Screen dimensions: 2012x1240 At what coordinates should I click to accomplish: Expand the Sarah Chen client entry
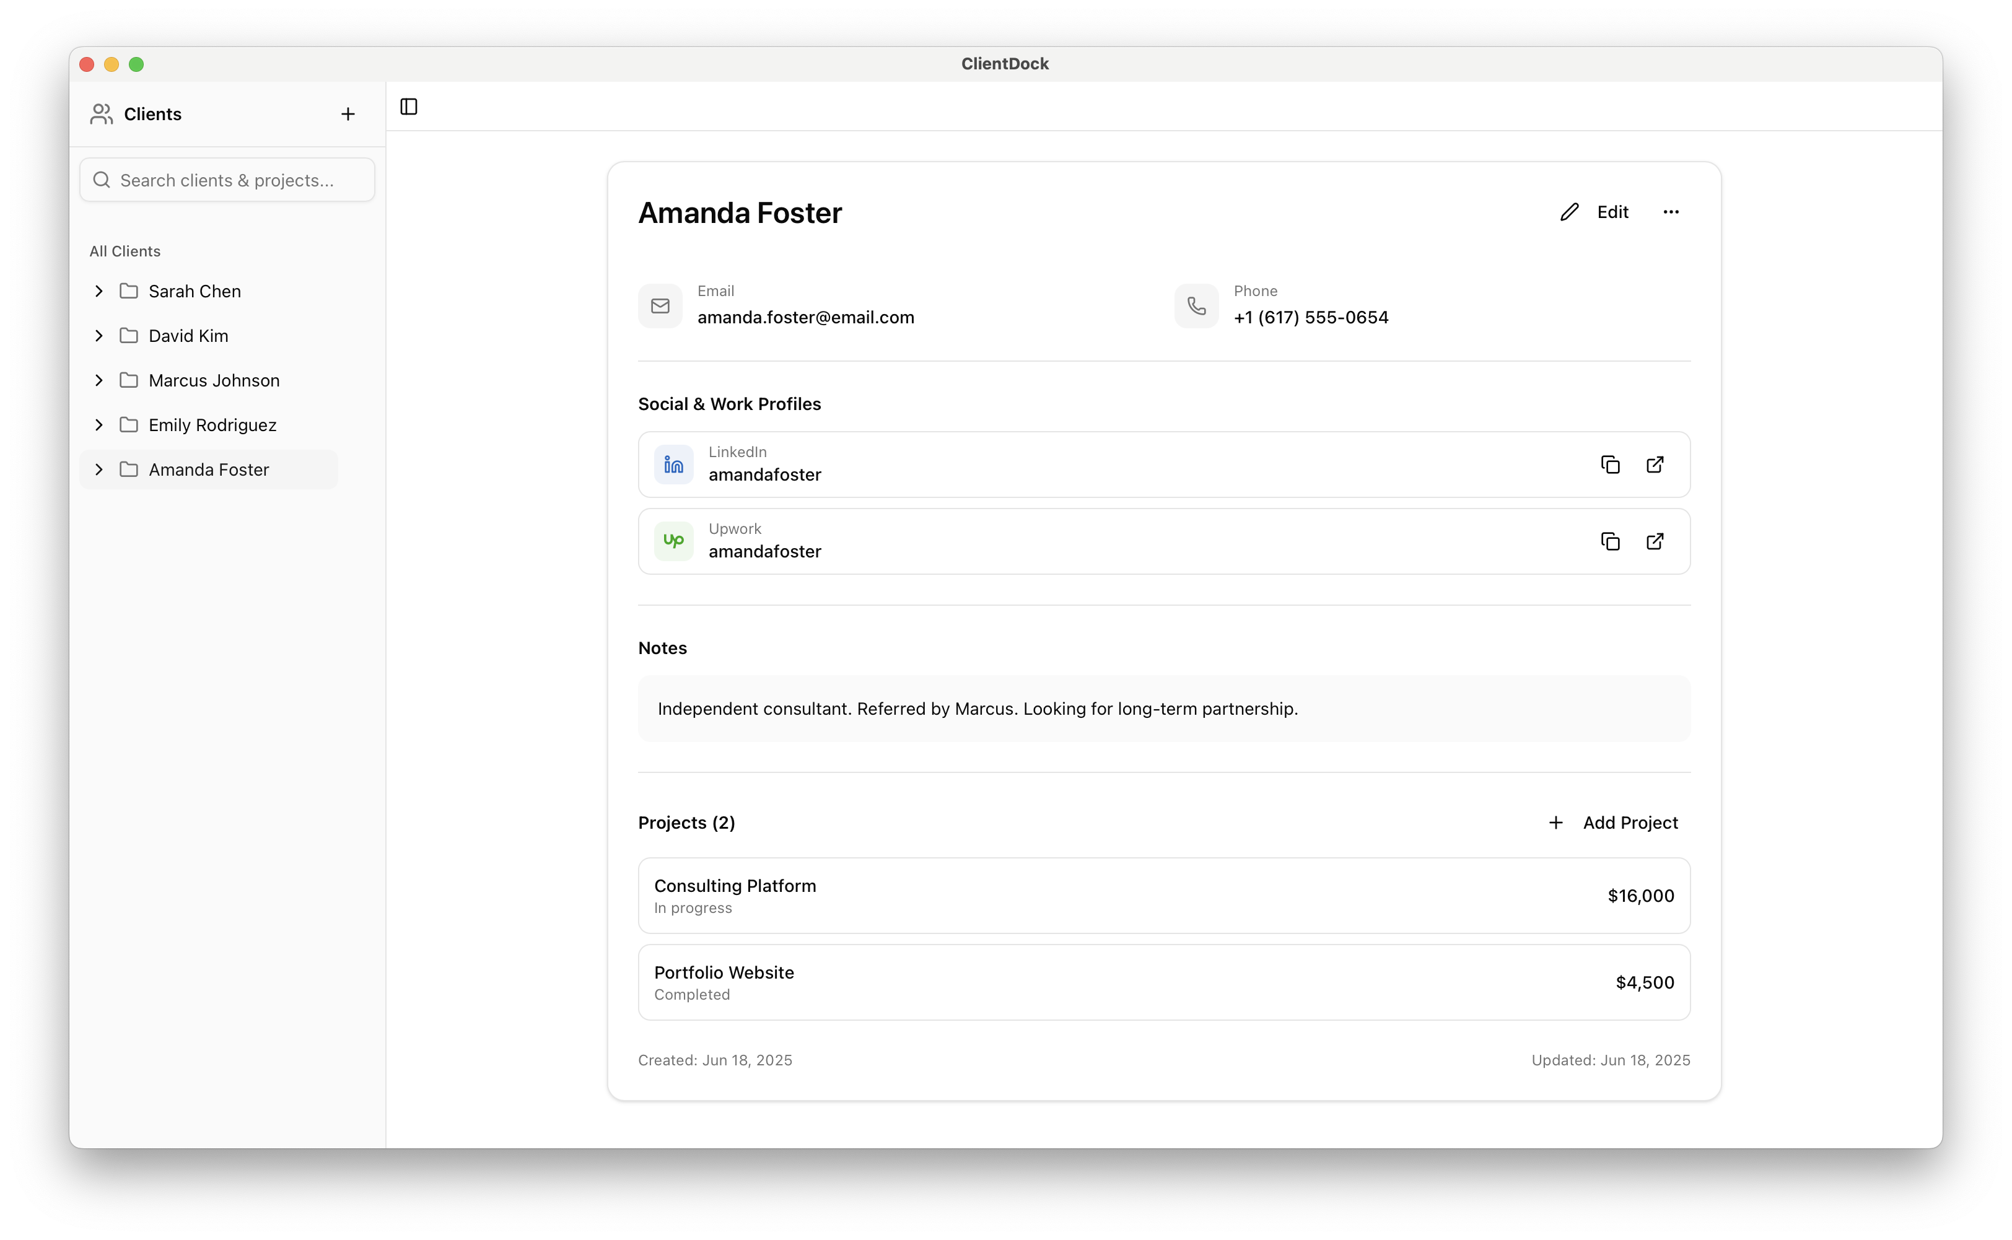[x=98, y=291]
